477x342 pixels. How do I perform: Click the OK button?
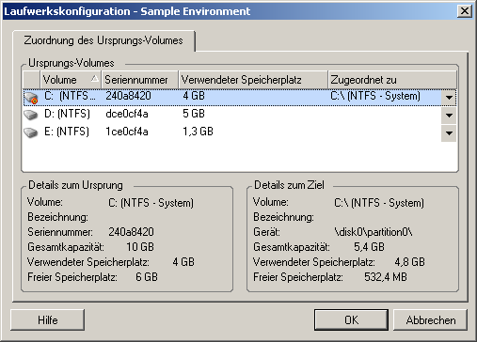[351, 319]
